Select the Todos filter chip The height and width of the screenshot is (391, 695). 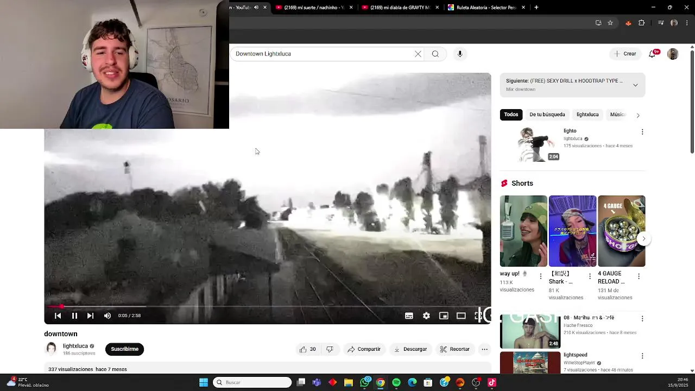(511, 115)
